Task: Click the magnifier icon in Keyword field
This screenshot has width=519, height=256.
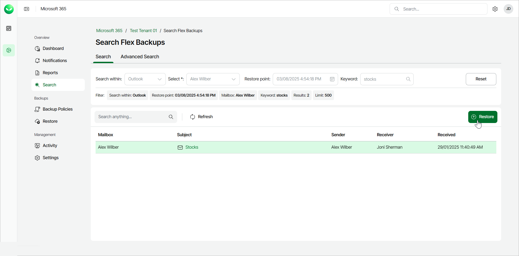Action: (408, 79)
